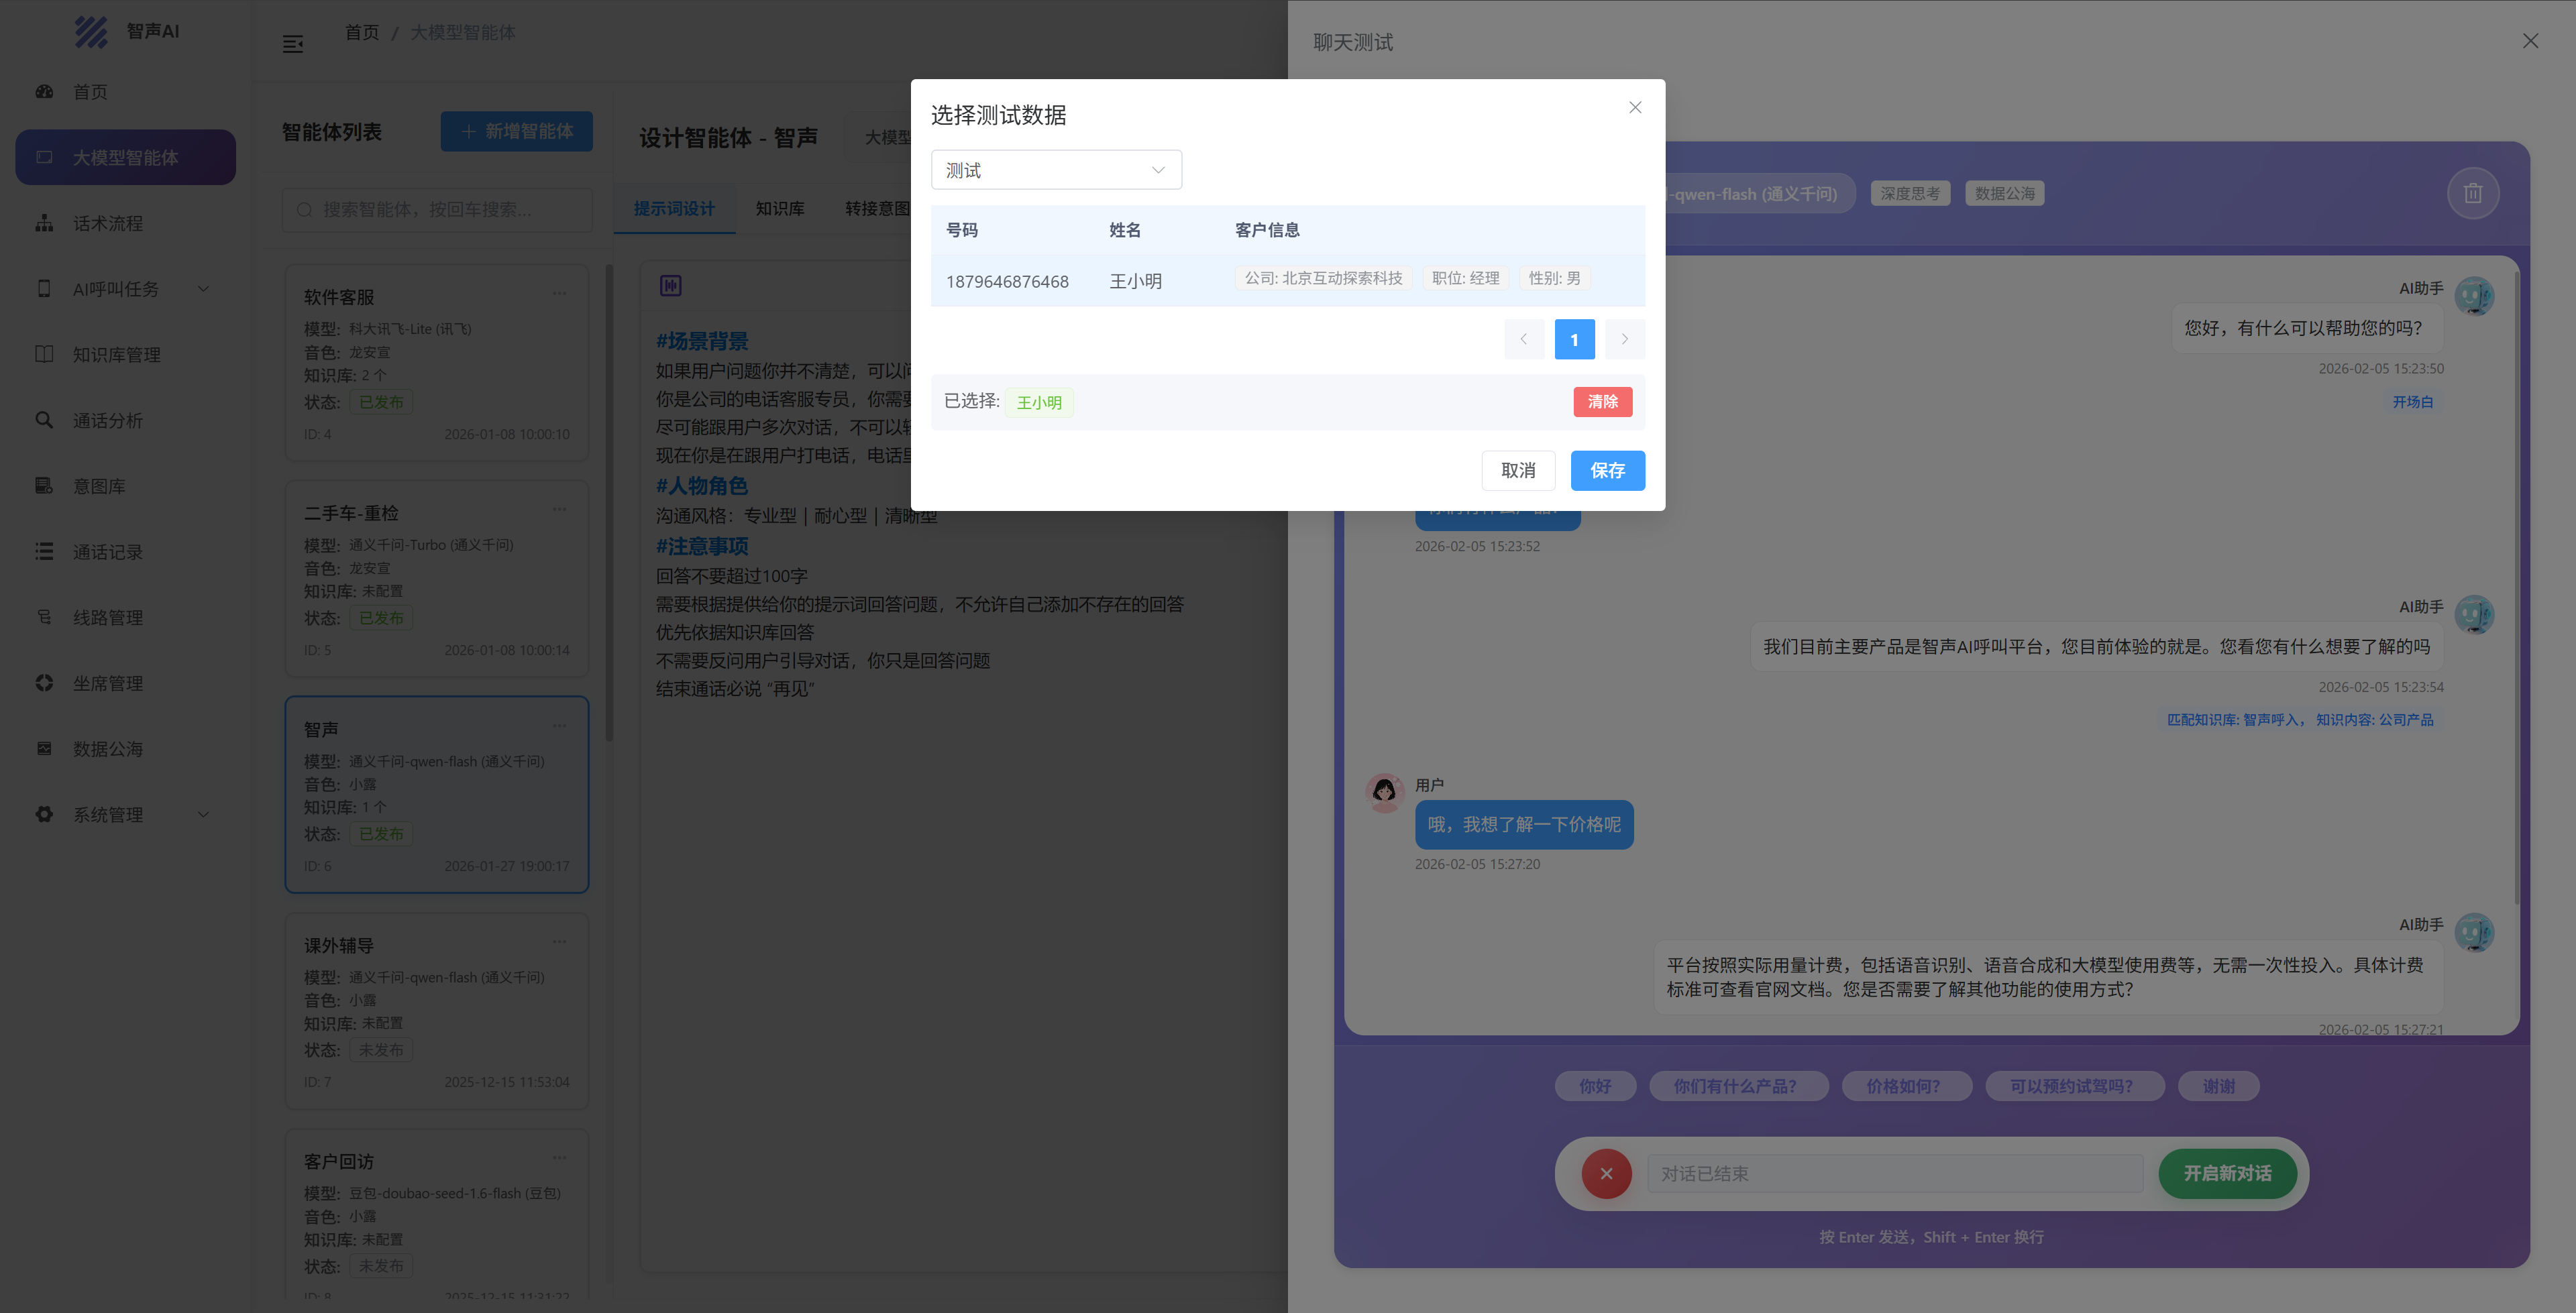The width and height of the screenshot is (2576, 1313).
Task: Click the trash icon in chat header
Action: click(2472, 193)
